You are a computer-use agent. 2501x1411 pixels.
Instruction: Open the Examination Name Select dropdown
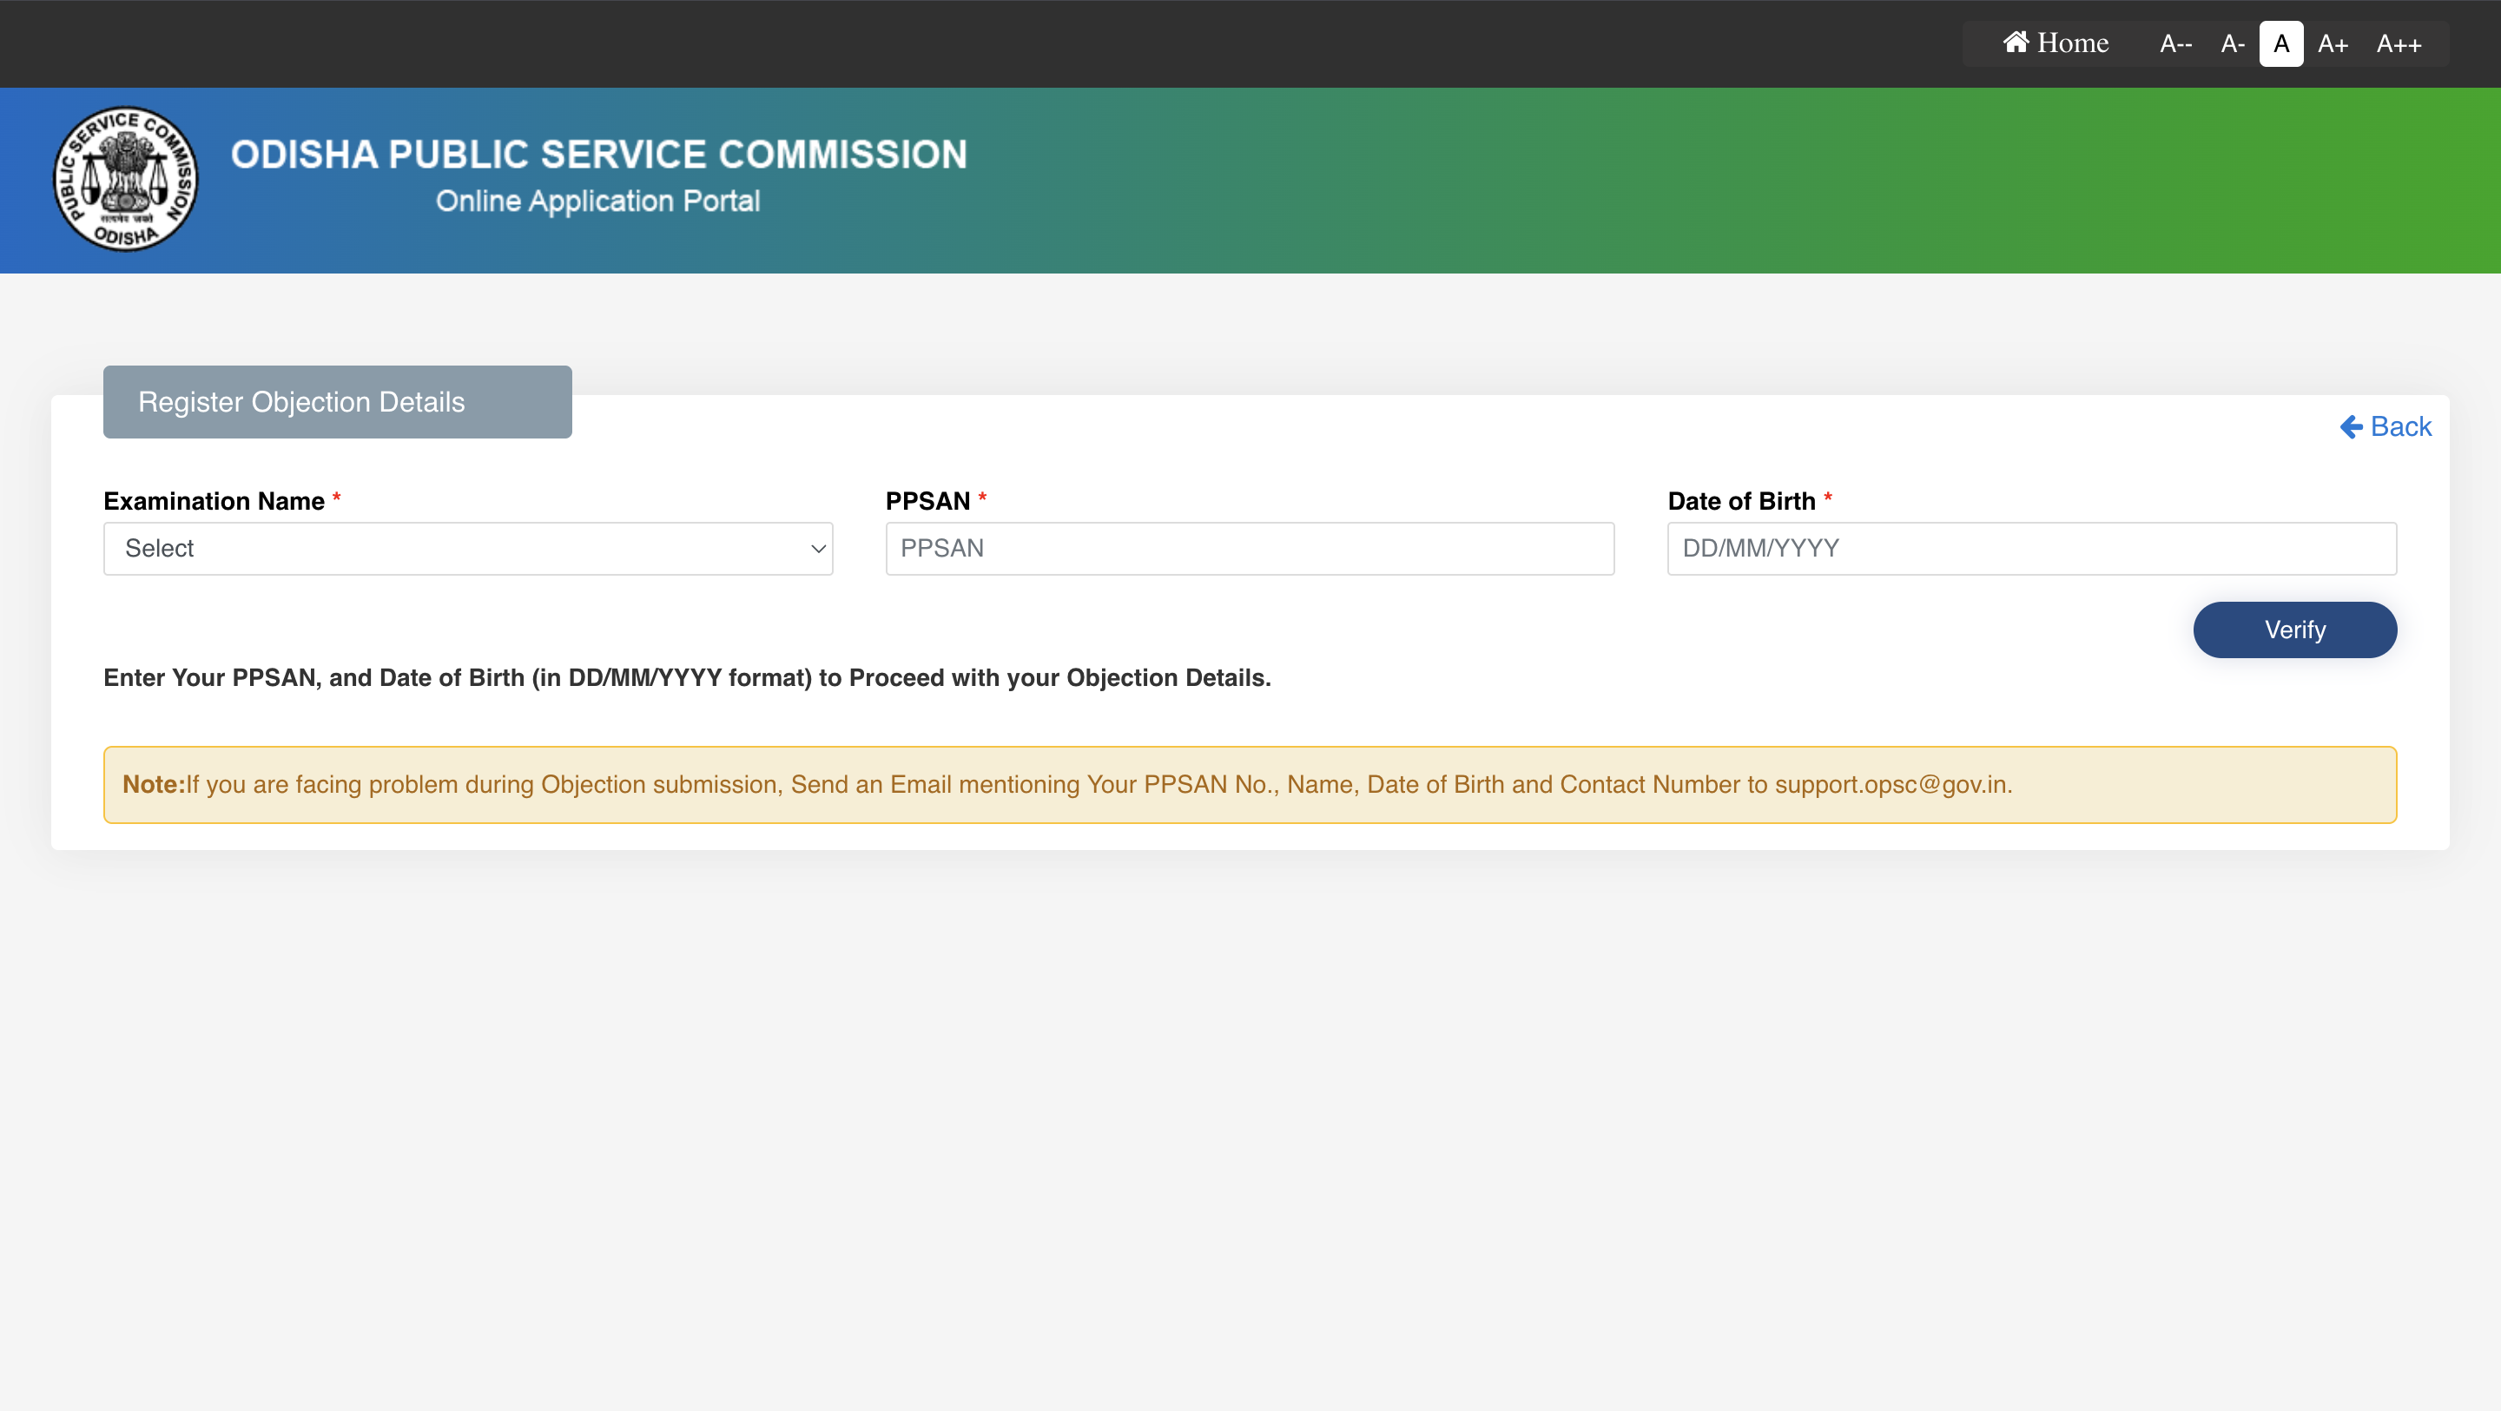[468, 549]
